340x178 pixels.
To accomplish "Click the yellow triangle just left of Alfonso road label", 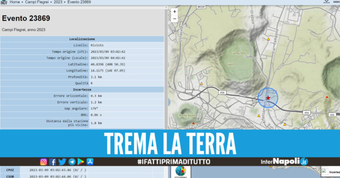I will [259, 116].
